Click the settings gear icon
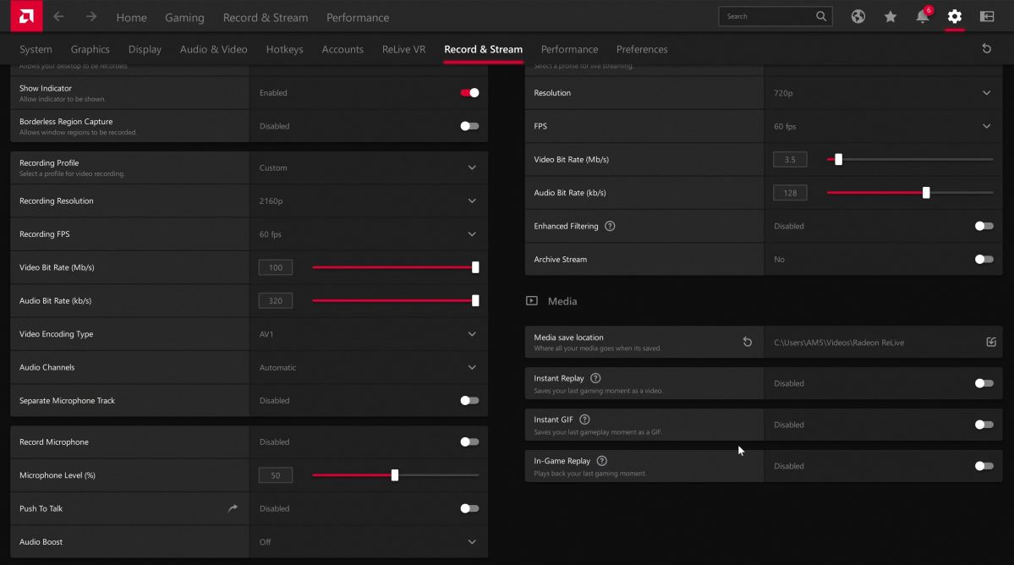 pos(955,17)
